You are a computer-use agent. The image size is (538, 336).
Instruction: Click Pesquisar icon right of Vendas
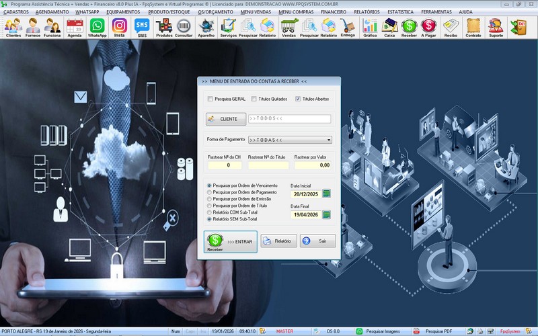pyautogui.click(x=309, y=28)
